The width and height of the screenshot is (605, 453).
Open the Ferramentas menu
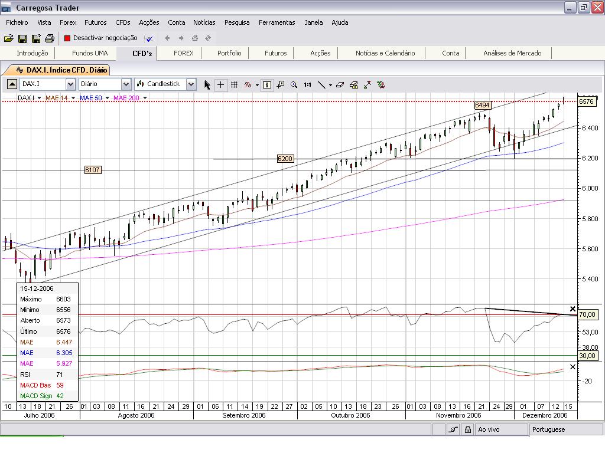tap(277, 22)
